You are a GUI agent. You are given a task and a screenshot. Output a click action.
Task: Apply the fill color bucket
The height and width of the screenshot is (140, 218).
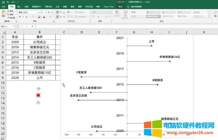click(x=39, y=17)
